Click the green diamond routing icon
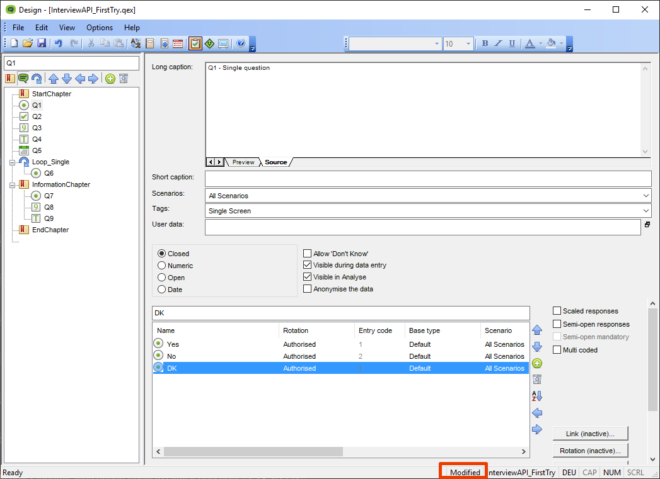 (209, 43)
